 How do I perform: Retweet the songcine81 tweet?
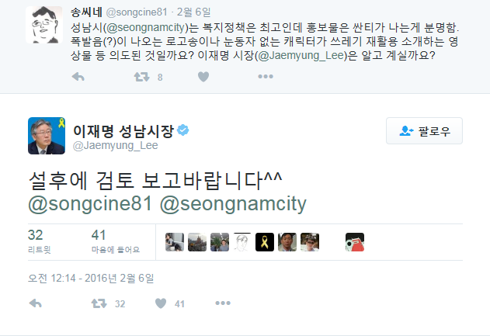tap(142, 77)
